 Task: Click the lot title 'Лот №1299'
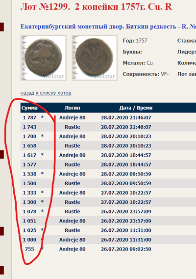point(45,6)
